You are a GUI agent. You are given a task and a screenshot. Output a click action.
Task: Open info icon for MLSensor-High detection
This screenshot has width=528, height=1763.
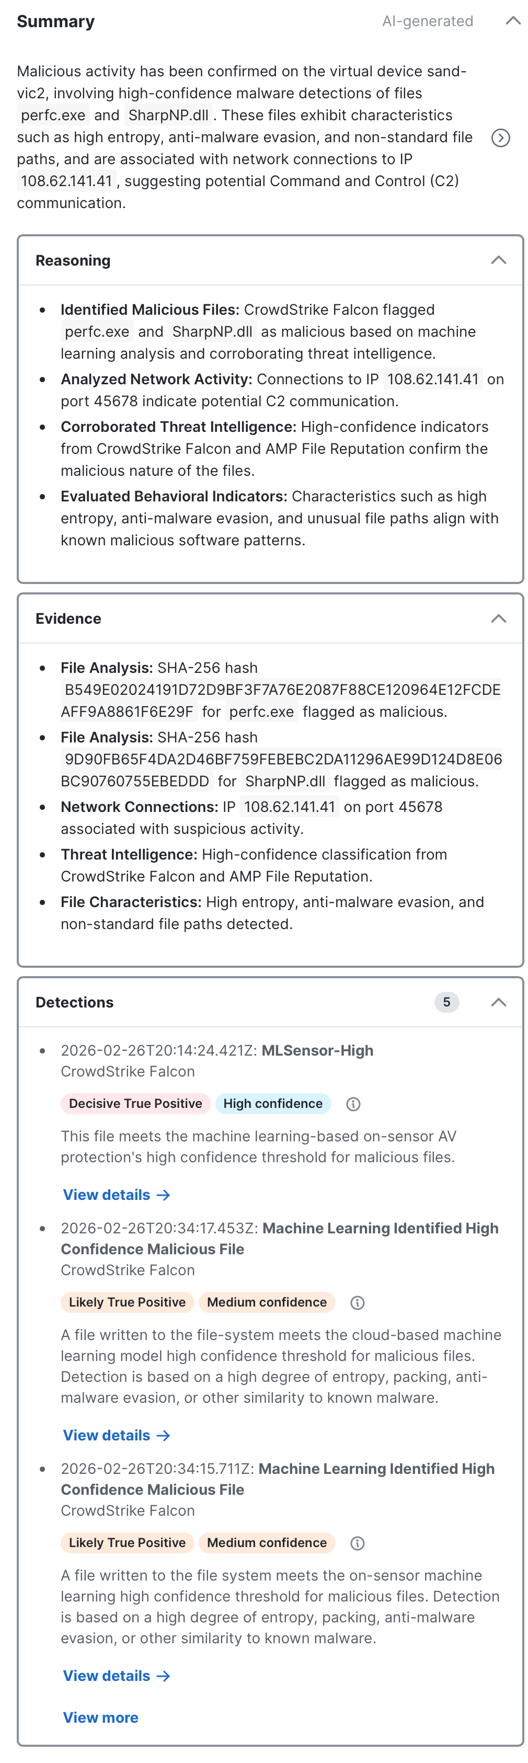tap(353, 1104)
